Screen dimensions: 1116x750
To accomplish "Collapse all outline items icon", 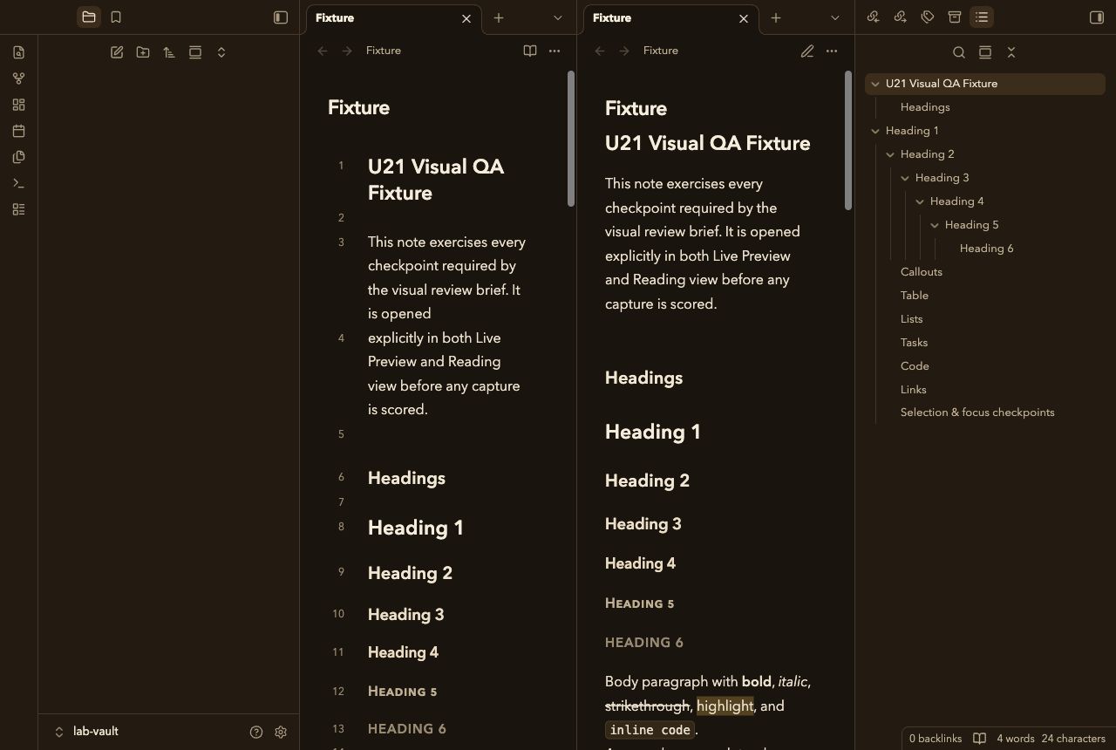I will (x=1011, y=52).
